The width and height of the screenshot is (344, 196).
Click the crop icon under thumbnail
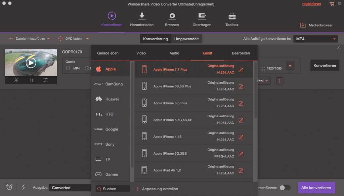click(x=31, y=80)
